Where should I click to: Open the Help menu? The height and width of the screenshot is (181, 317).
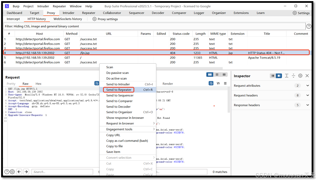(89, 6)
